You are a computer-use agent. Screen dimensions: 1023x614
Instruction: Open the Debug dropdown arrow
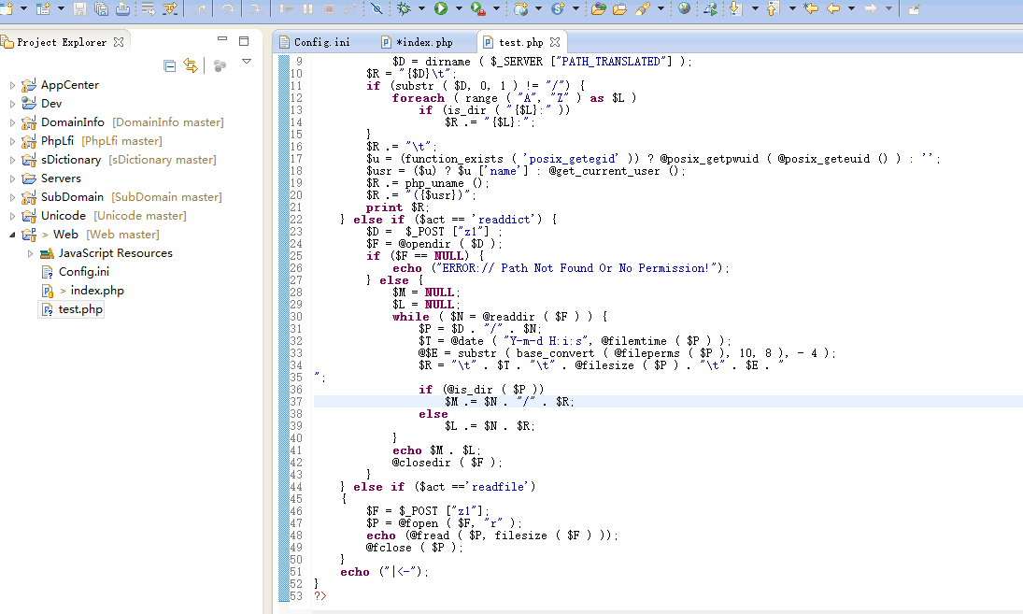421,8
